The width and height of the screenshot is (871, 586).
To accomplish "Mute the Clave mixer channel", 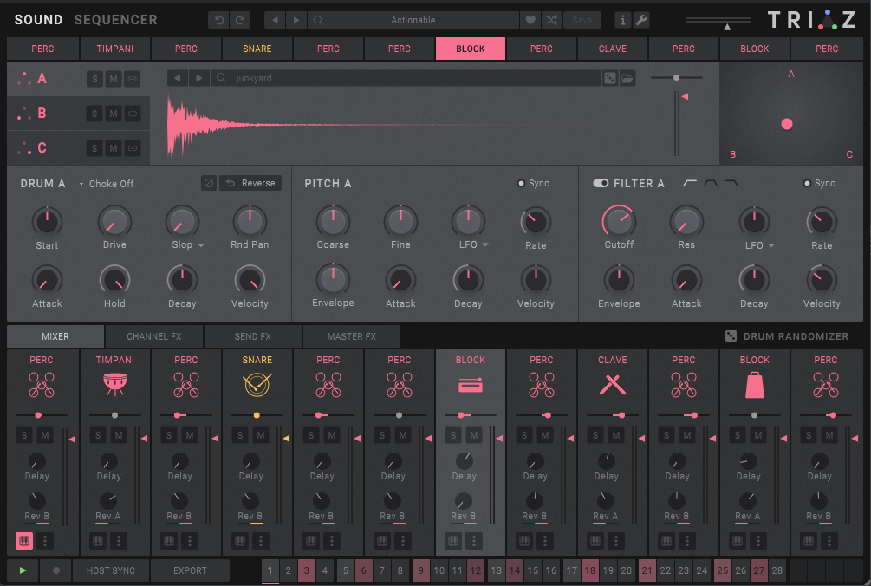I will point(616,435).
